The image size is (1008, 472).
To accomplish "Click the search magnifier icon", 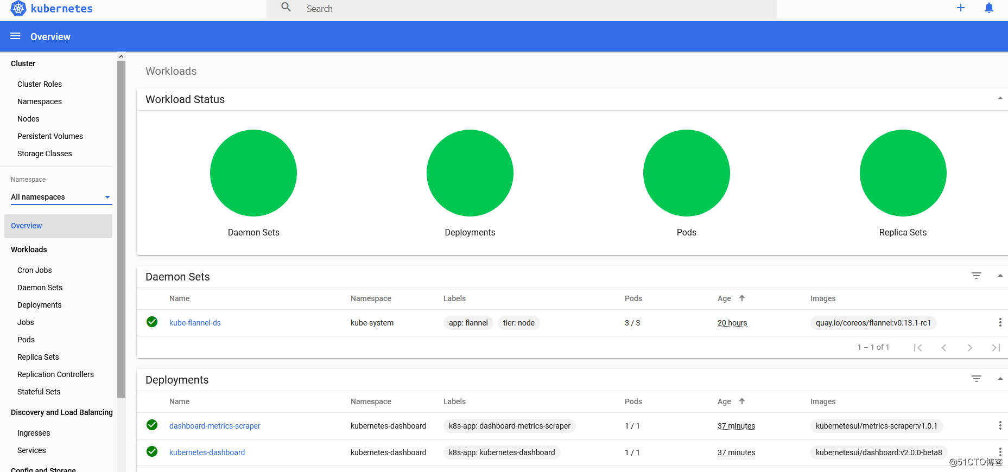I will [286, 7].
